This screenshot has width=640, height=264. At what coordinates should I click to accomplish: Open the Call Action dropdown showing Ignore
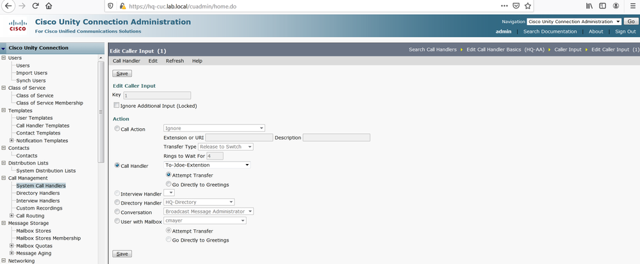coord(214,128)
